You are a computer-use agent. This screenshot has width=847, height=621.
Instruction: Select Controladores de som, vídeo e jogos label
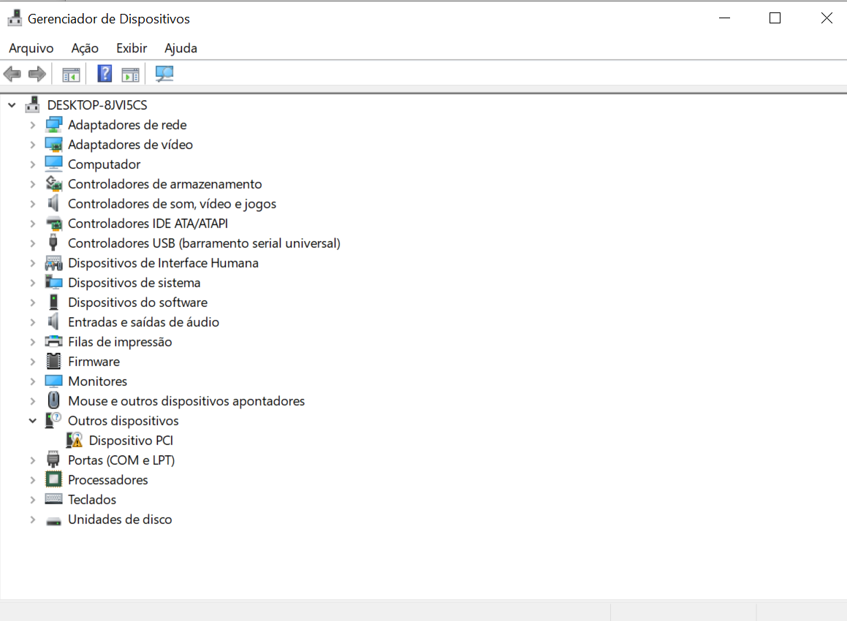click(x=172, y=204)
